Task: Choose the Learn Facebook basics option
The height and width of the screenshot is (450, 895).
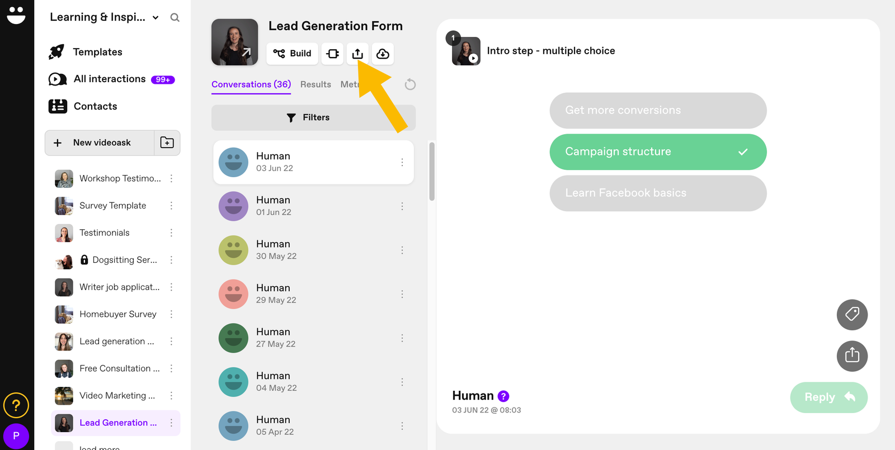Action: [658, 193]
